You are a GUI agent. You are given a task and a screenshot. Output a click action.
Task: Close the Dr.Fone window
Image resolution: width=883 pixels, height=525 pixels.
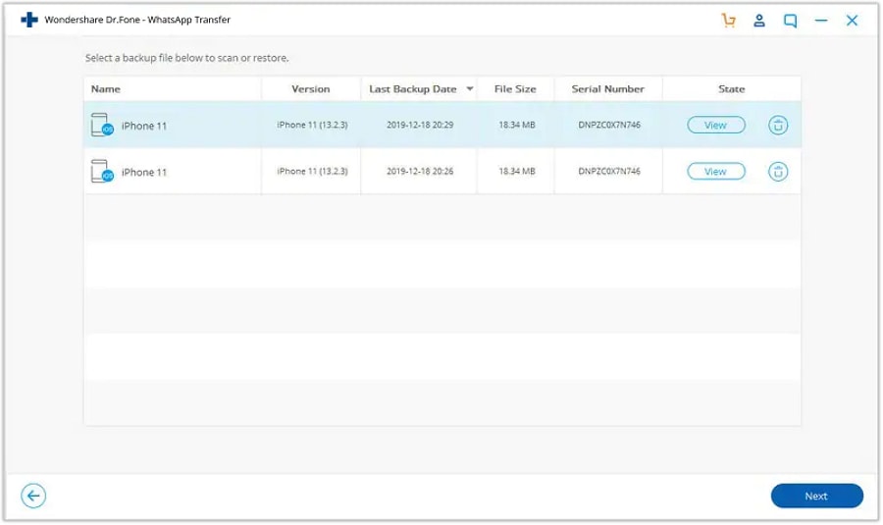tap(852, 21)
